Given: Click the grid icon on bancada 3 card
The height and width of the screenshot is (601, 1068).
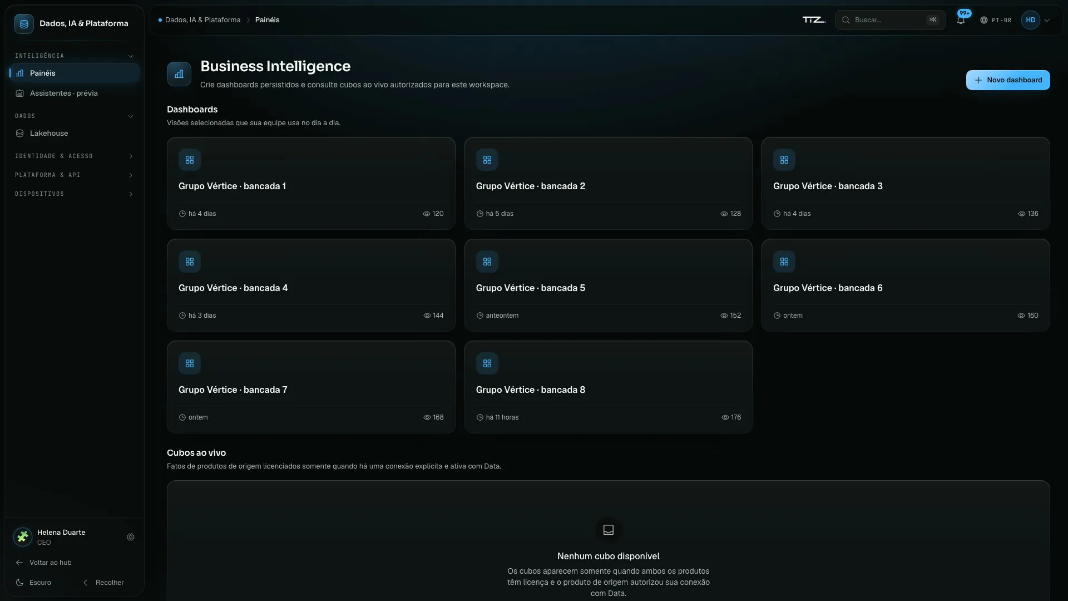Looking at the screenshot, I should click(784, 160).
